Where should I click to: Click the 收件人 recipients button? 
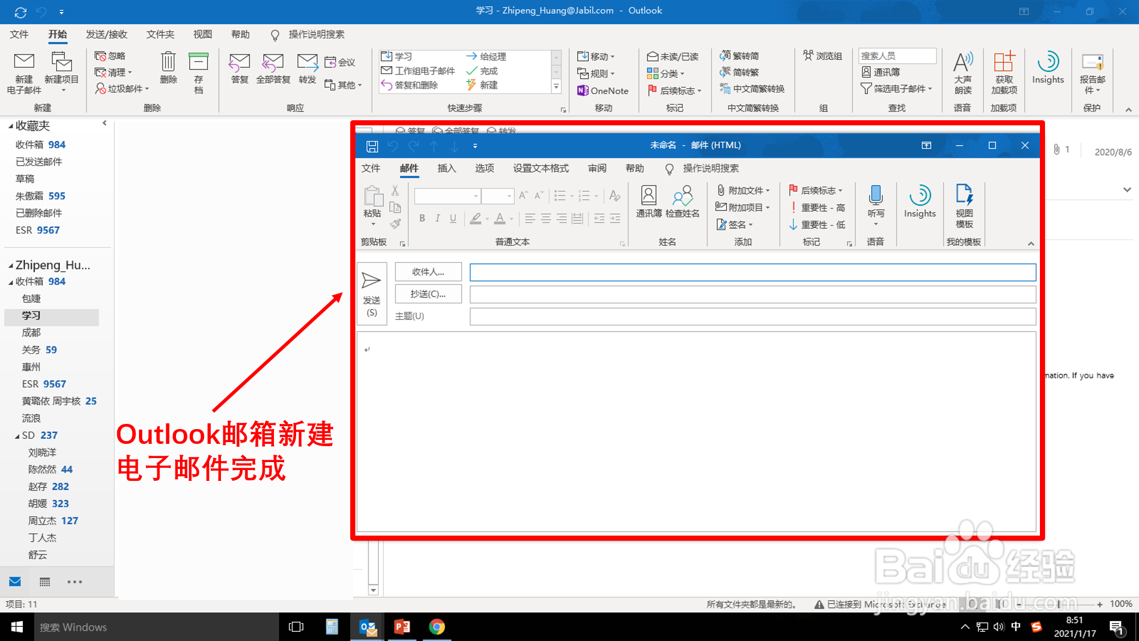tap(428, 272)
